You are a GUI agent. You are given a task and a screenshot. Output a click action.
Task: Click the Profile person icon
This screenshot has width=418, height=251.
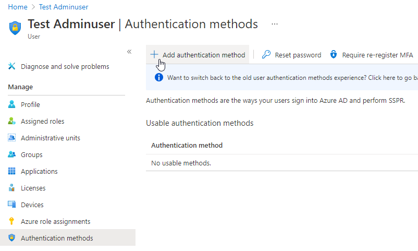tap(12, 104)
